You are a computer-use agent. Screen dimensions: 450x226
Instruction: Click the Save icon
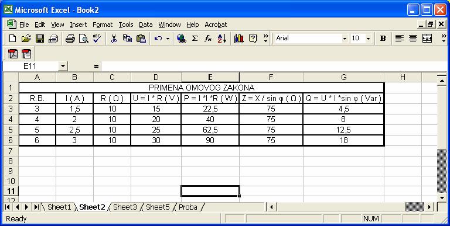point(40,39)
